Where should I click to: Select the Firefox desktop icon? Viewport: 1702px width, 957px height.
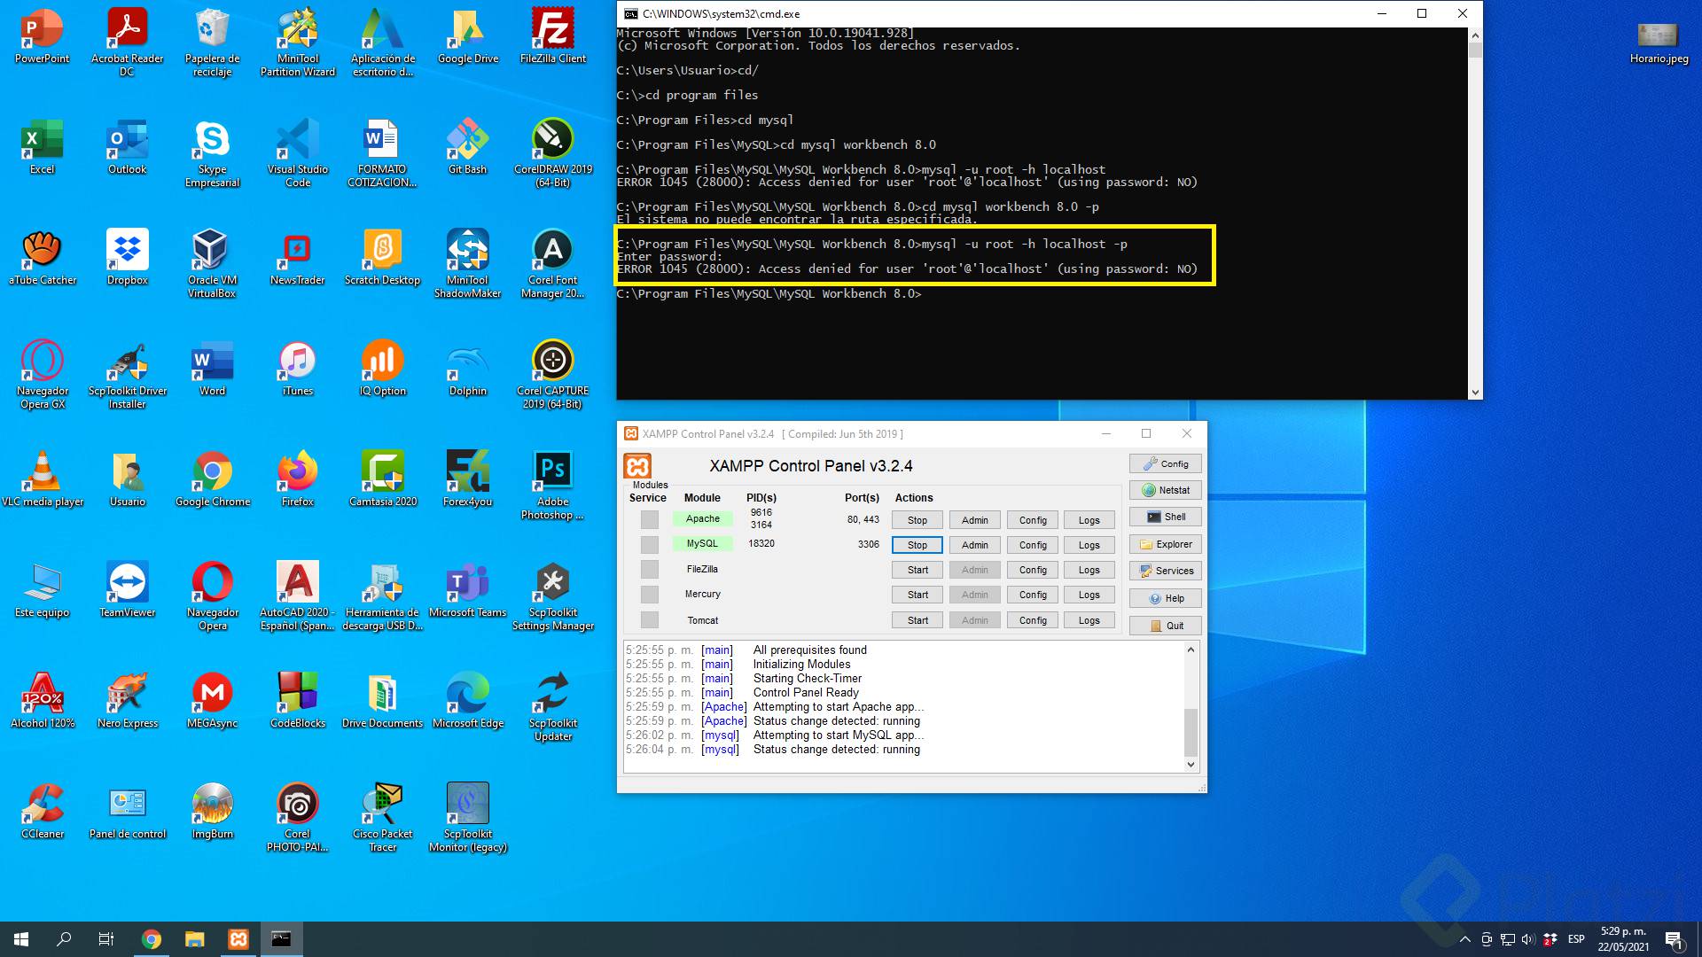click(297, 480)
